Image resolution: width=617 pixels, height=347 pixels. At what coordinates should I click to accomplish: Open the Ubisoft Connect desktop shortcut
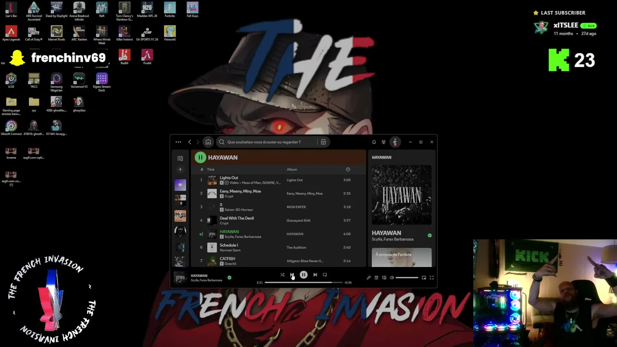[x=11, y=128]
